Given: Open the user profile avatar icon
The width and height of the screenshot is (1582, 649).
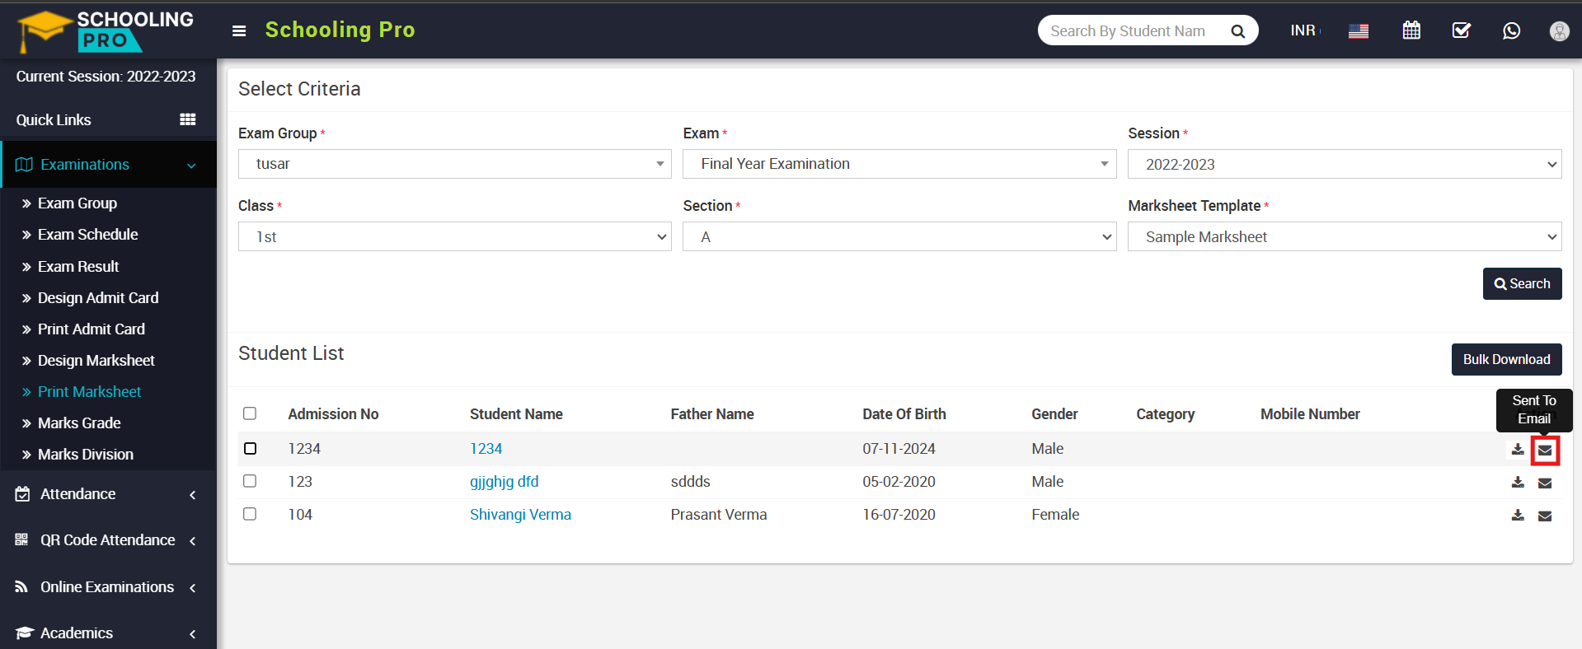Looking at the screenshot, I should 1559,30.
